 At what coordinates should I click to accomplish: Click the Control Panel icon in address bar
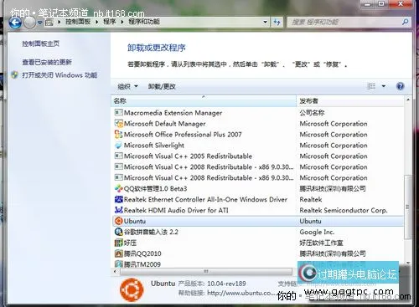point(49,22)
